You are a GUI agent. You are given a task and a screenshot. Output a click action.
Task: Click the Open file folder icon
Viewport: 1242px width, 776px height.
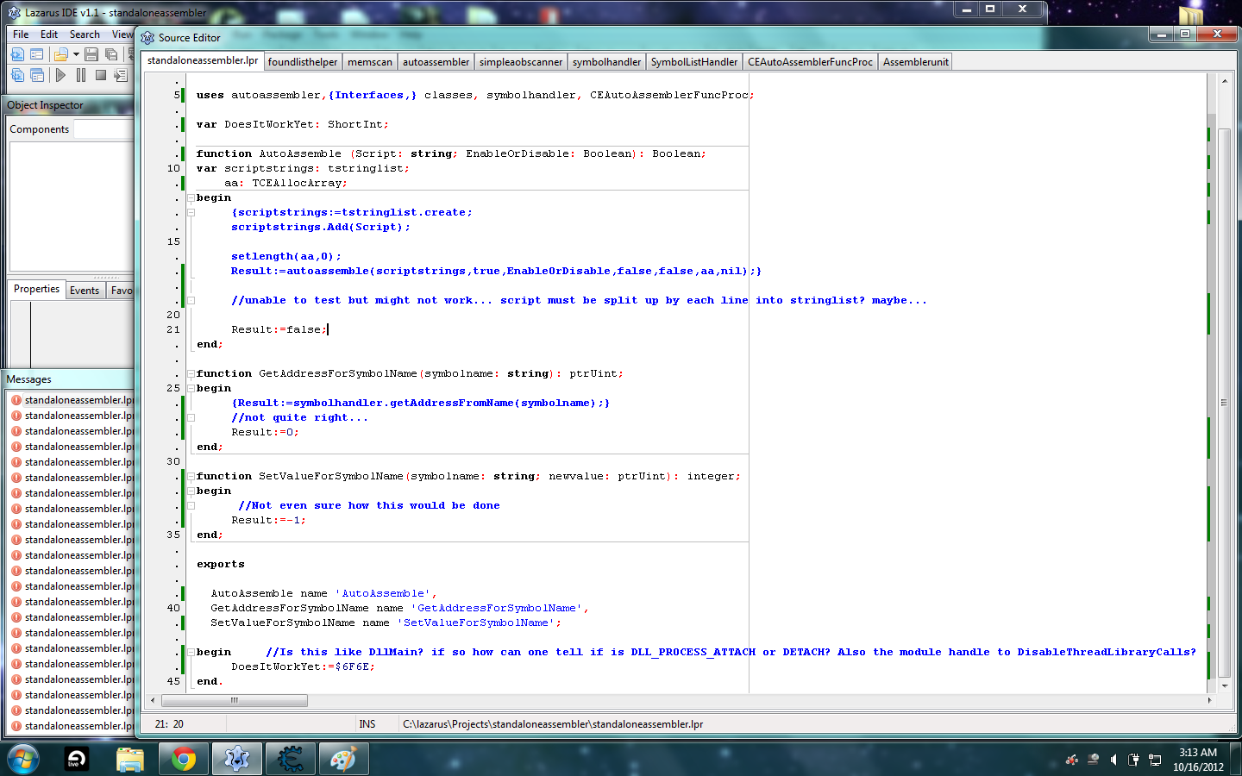60,54
